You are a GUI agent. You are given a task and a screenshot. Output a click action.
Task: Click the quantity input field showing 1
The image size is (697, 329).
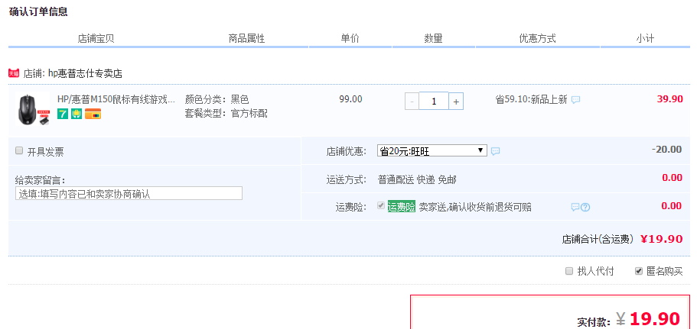click(x=433, y=102)
